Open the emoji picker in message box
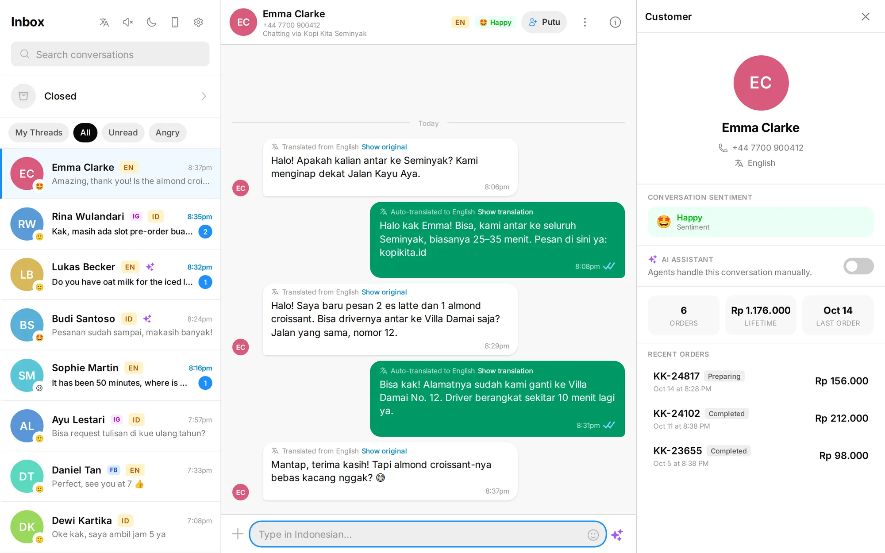The height and width of the screenshot is (553, 885). (x=593, y=535)
